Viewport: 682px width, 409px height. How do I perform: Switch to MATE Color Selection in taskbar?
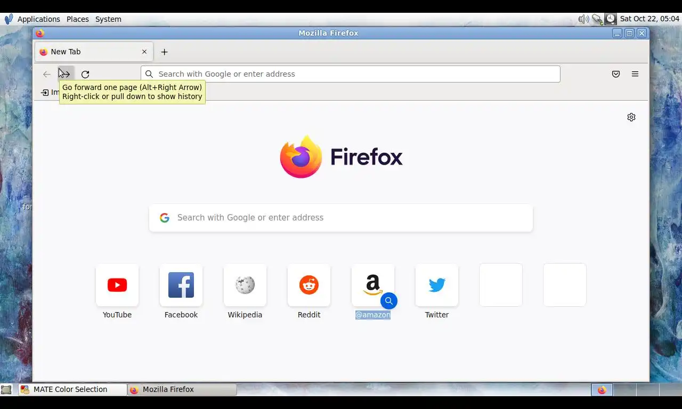pyautogui.click(x=73, y=389)
